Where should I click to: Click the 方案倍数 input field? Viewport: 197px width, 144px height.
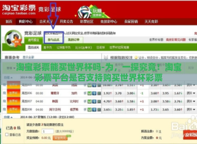coord(48,131)
